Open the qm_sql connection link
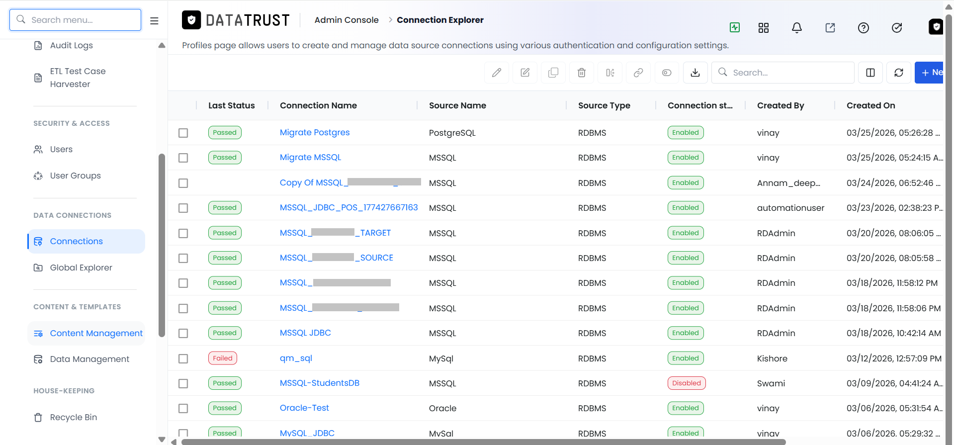 pyautogui.click(x=296, y=358)
